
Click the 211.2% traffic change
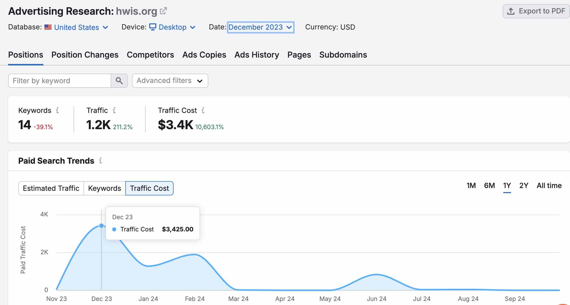click(123, 127)
